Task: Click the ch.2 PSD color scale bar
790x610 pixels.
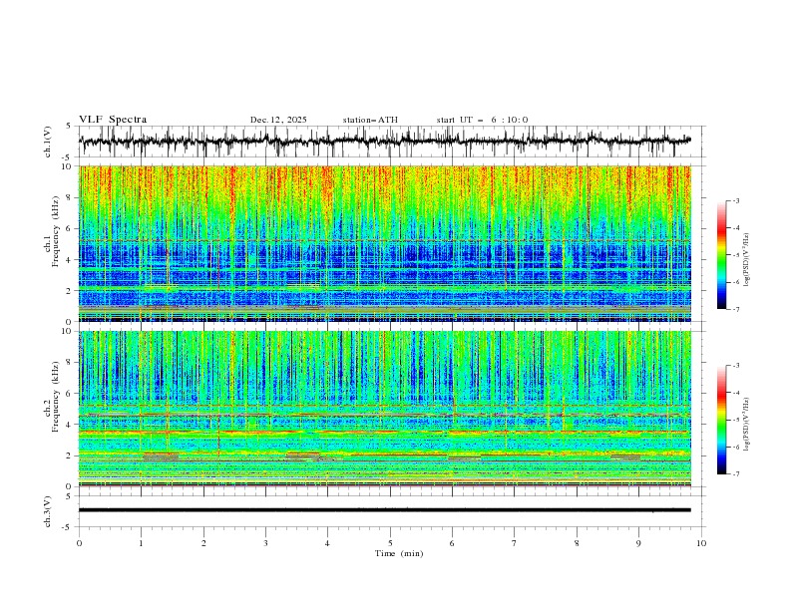Action: (x=721, y=420)
